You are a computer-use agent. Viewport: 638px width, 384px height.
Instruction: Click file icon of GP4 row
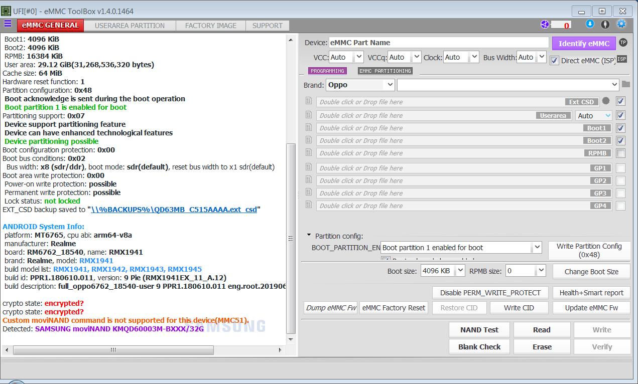pos(309,205)
